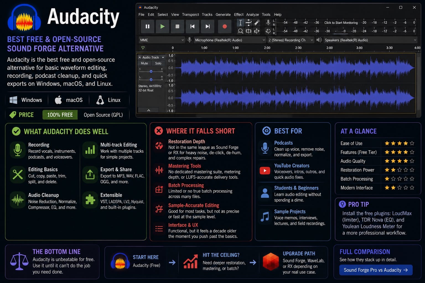Select the Envelope tool

point(248,23)
